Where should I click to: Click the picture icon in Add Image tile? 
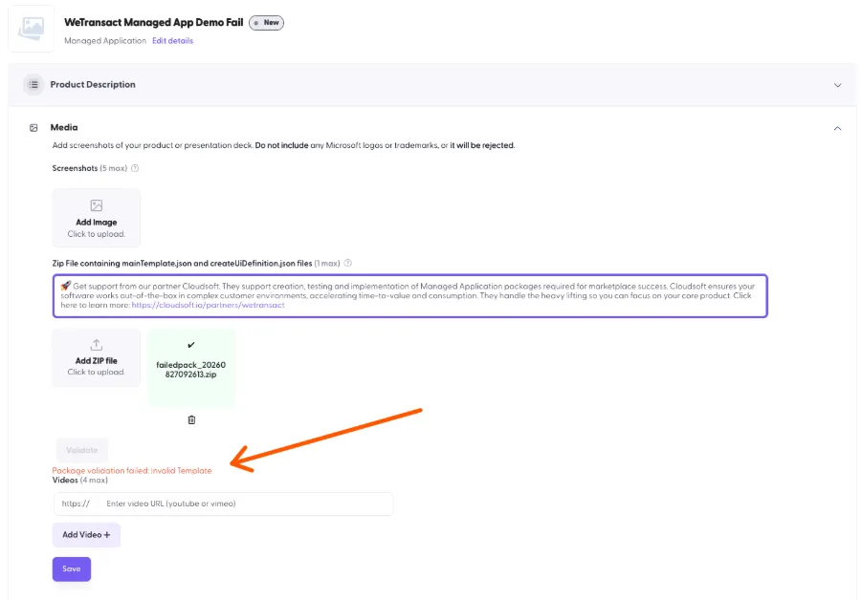tap(97, 205)
